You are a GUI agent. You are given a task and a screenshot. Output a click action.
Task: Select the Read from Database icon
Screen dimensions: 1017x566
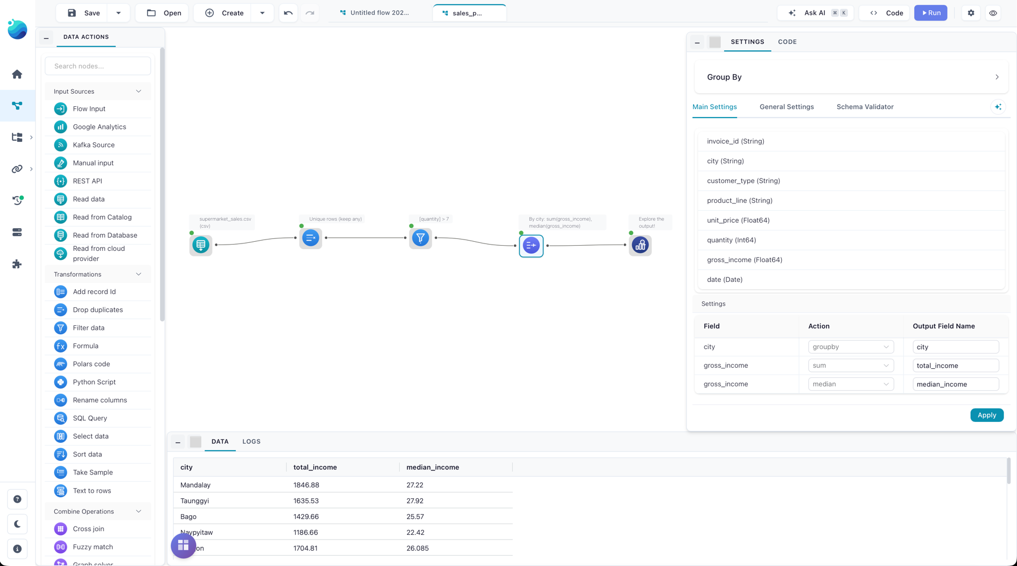[x=60, y=235]
